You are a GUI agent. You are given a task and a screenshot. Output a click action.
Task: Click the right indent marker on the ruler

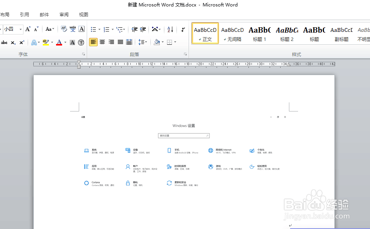coord(289,64)
